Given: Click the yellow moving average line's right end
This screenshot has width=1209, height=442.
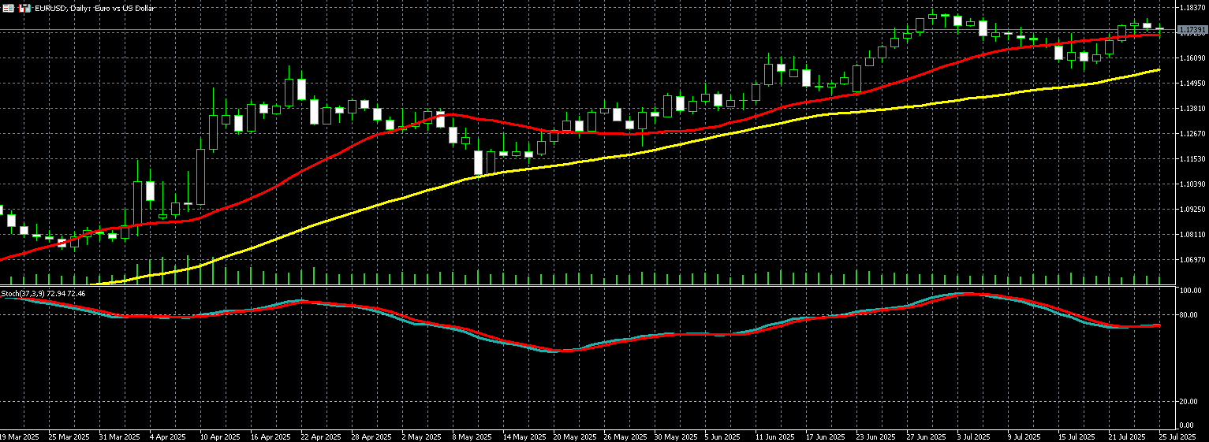Looking at the screenshot, I should 1159,70.
